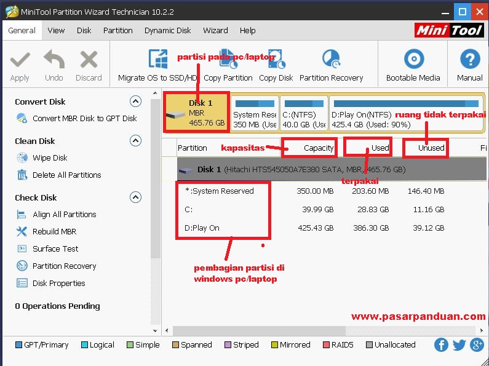Open the Twitter share icon
489x366 pixels.
[x=459, y=345]
